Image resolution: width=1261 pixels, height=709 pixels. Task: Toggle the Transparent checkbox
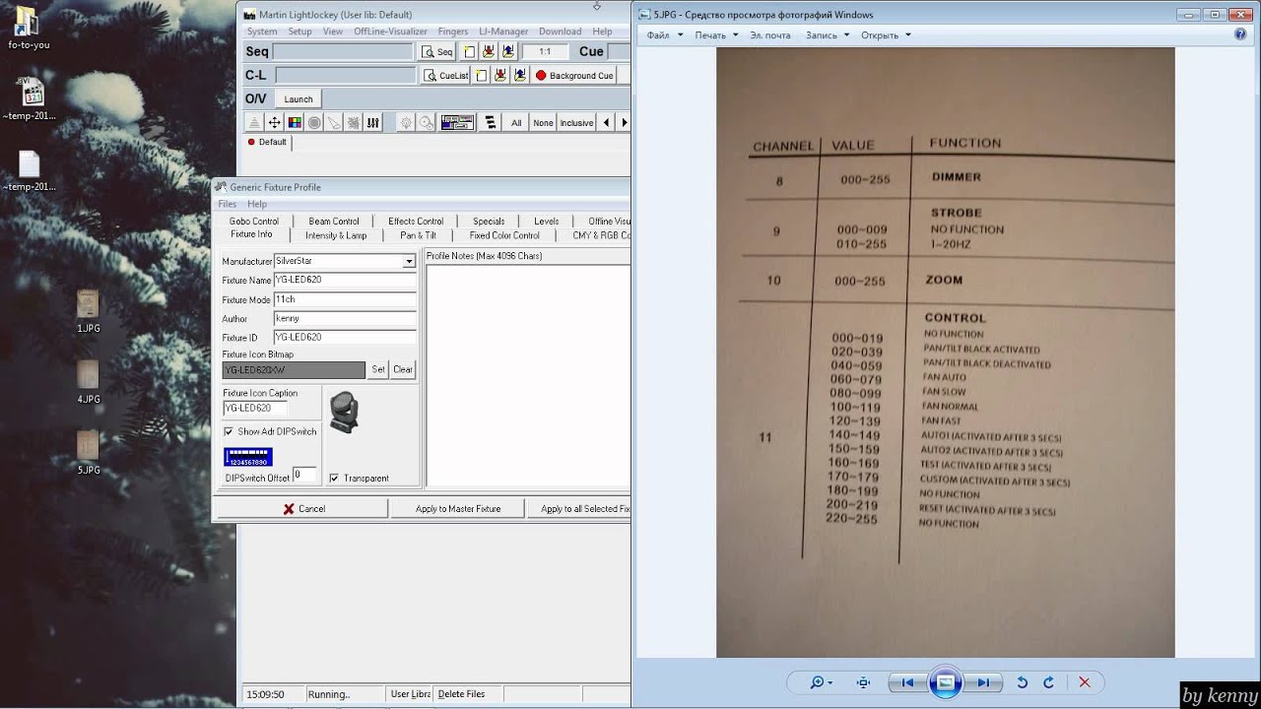click(334, 479)
